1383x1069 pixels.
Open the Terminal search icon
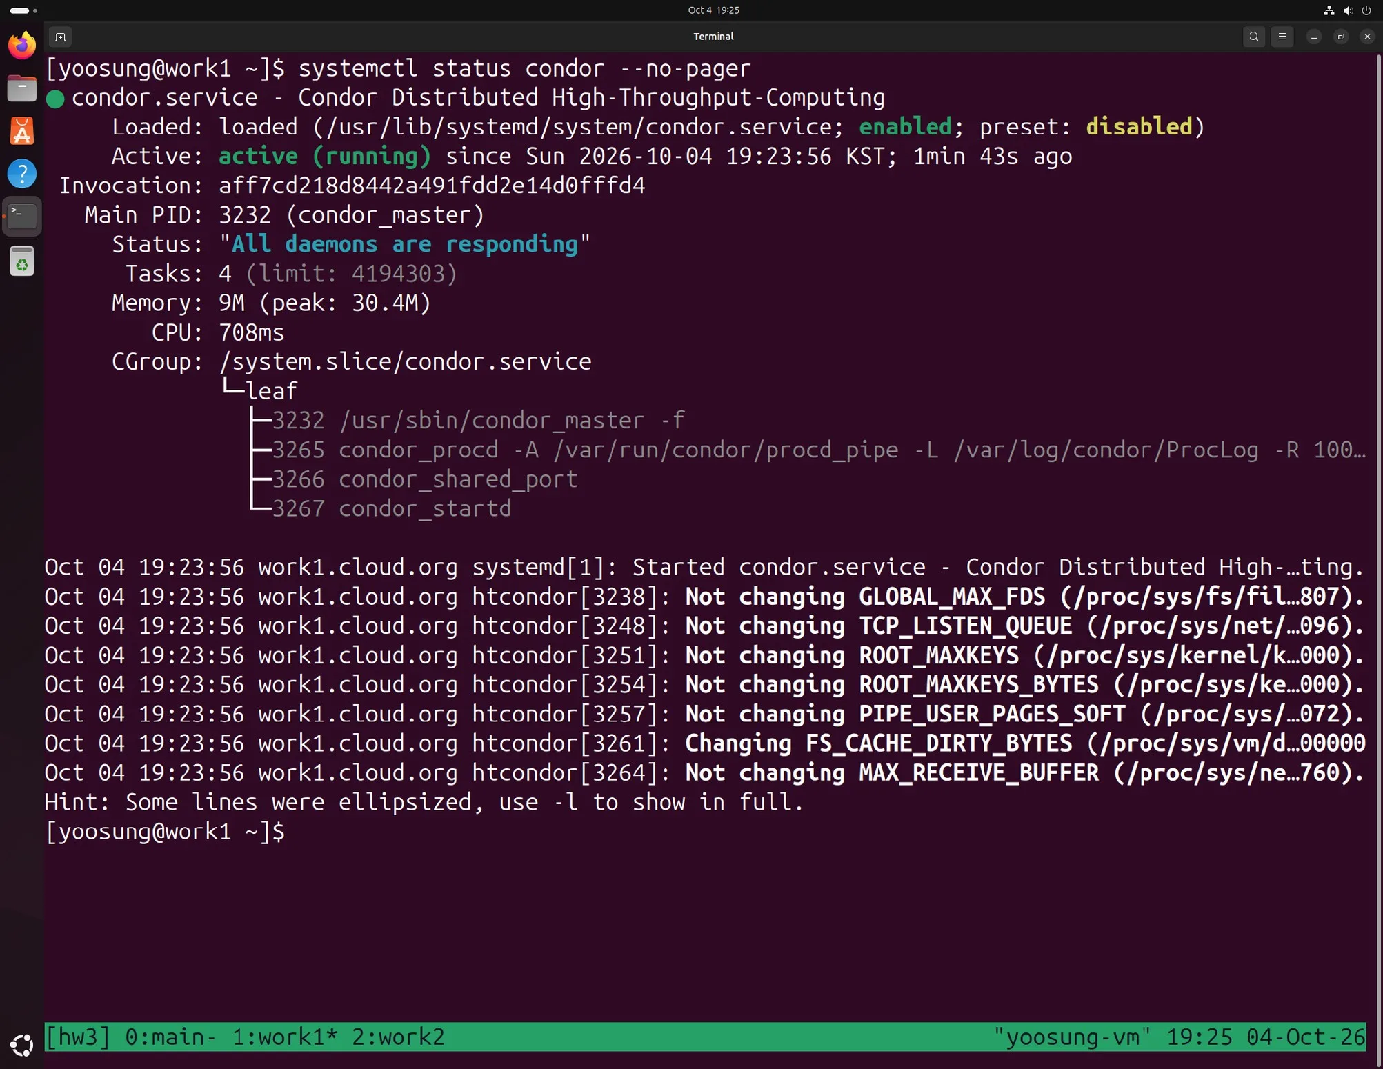1253,37
